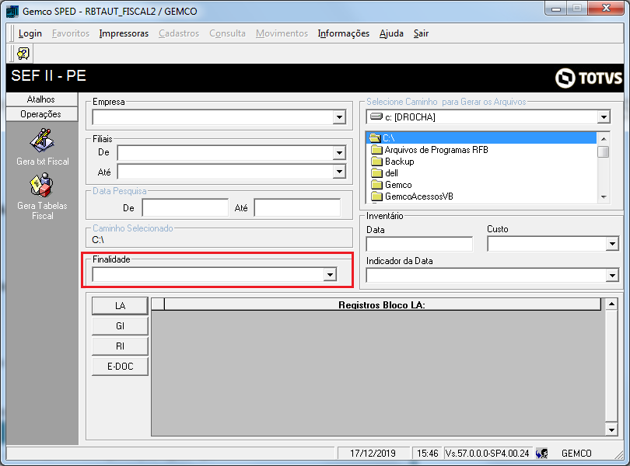Click the GI block button
Viewport: 630px width, 466px height.
click(120, 326)
